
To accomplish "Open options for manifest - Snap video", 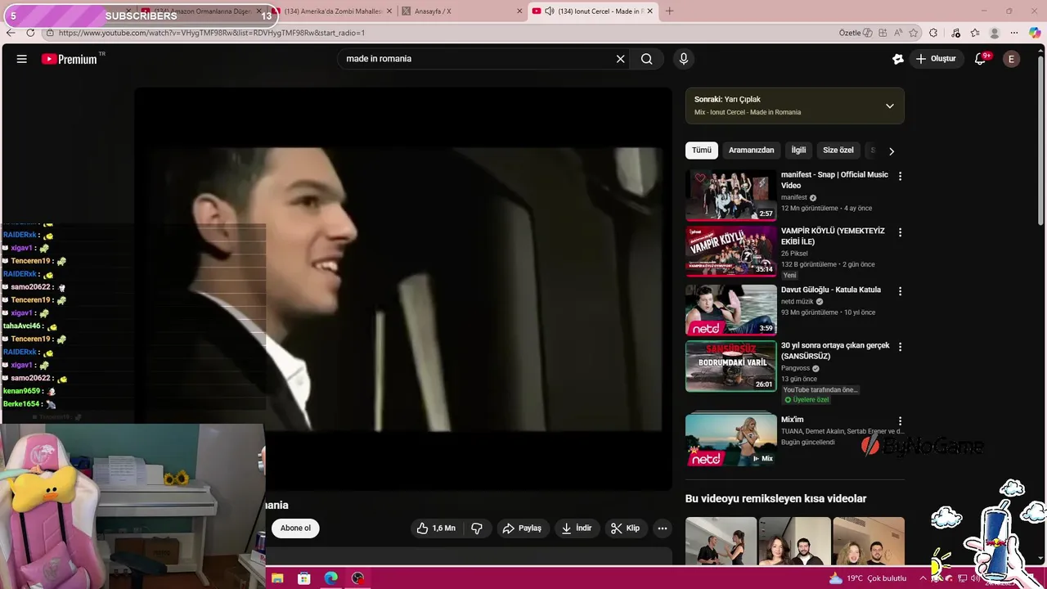I will coord(900,176).
